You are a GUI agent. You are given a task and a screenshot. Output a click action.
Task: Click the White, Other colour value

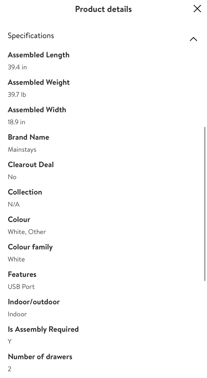coord(27,232)
